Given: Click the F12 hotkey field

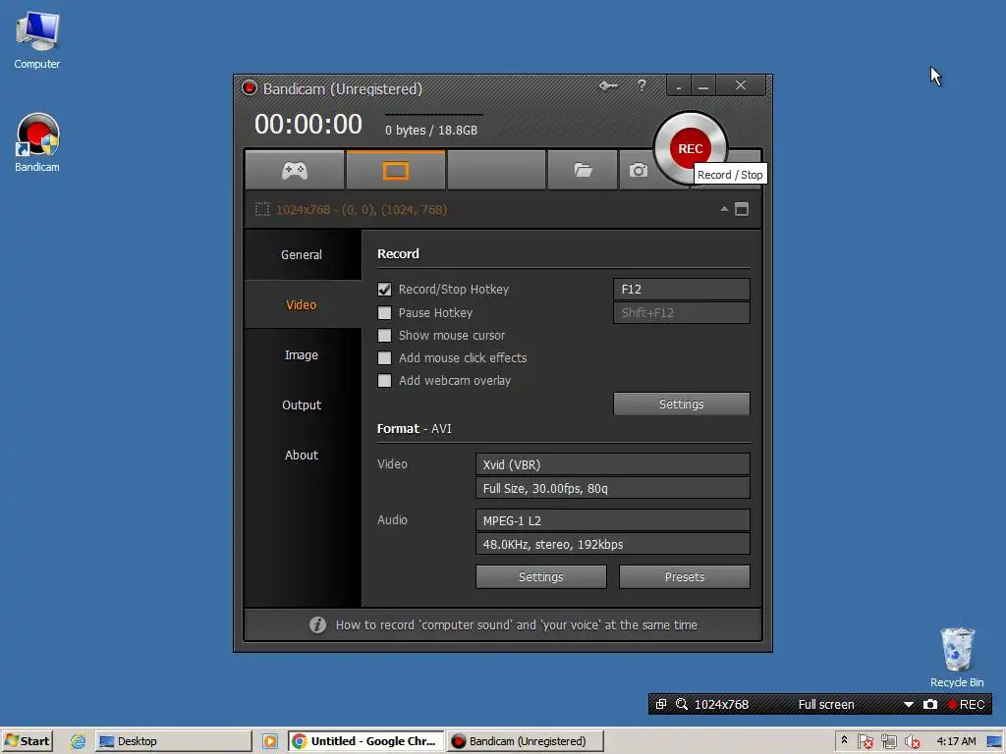Looking at the screenshot, I should (682, 290).
